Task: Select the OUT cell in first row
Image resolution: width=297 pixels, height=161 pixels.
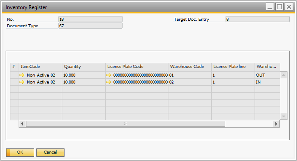Action: click(x=267, y=75)
